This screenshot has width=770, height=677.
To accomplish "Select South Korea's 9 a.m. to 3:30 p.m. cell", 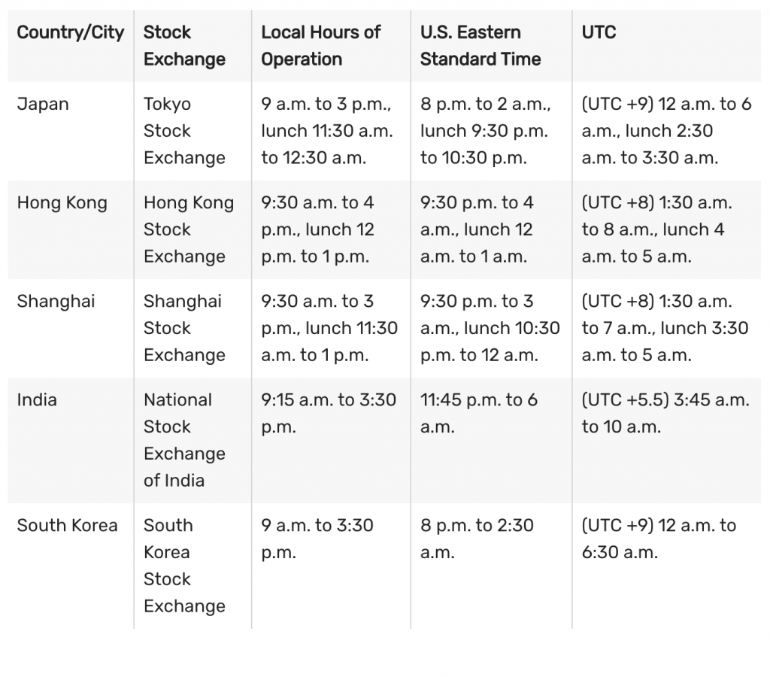I will [317, 539].
